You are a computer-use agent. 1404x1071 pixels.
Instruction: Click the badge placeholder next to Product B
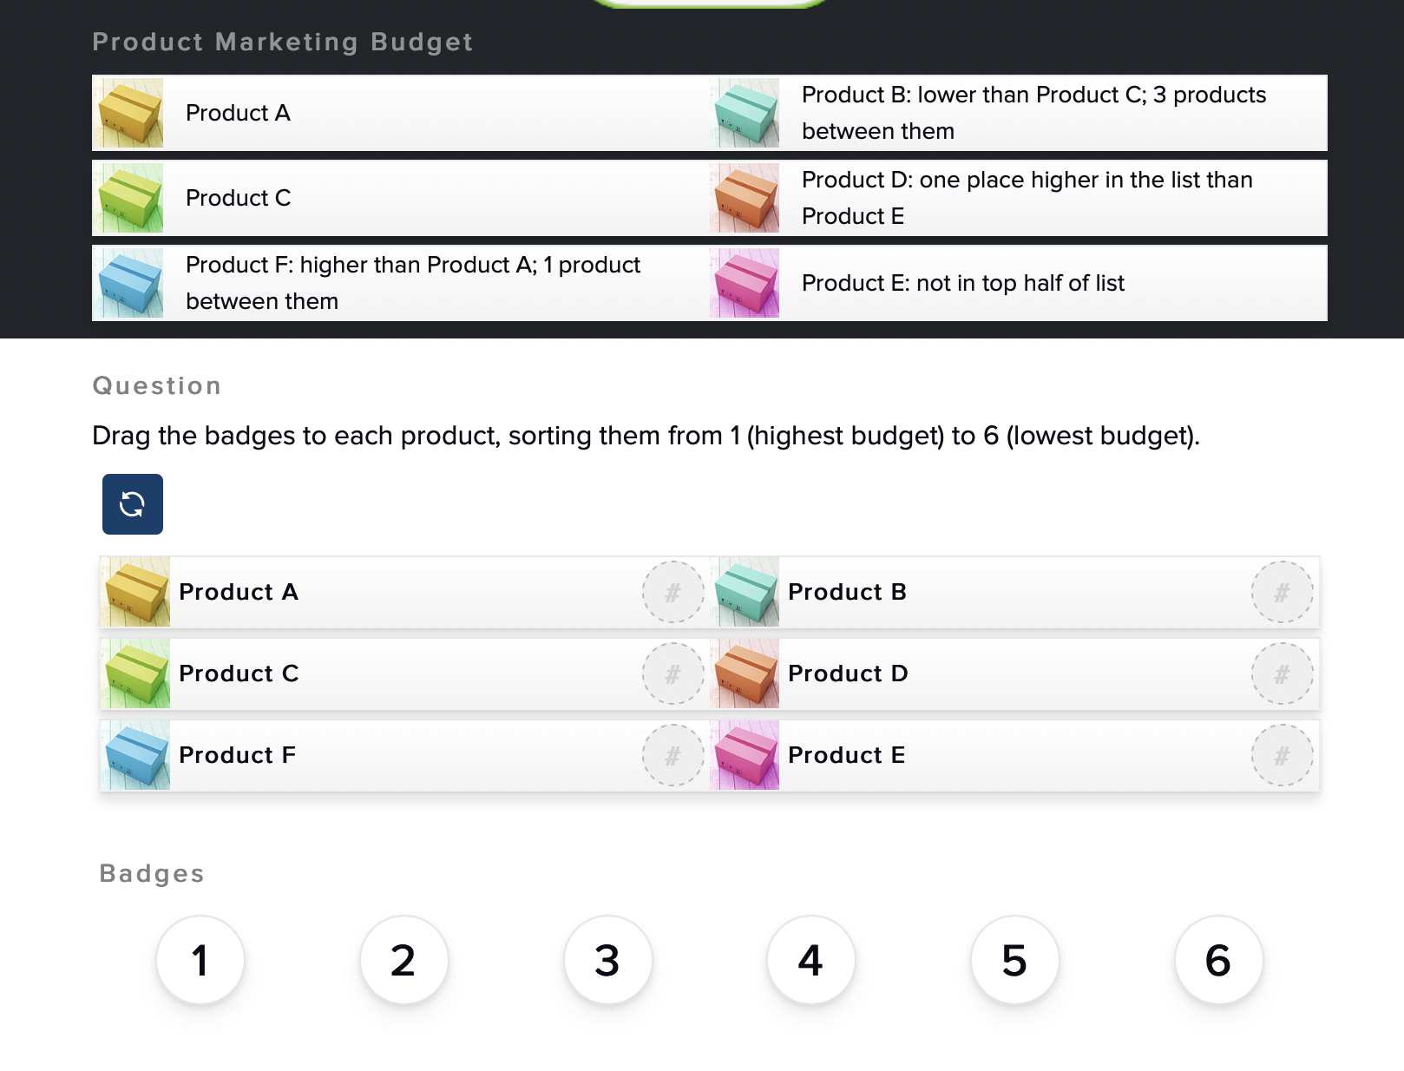pos(1281,592)
